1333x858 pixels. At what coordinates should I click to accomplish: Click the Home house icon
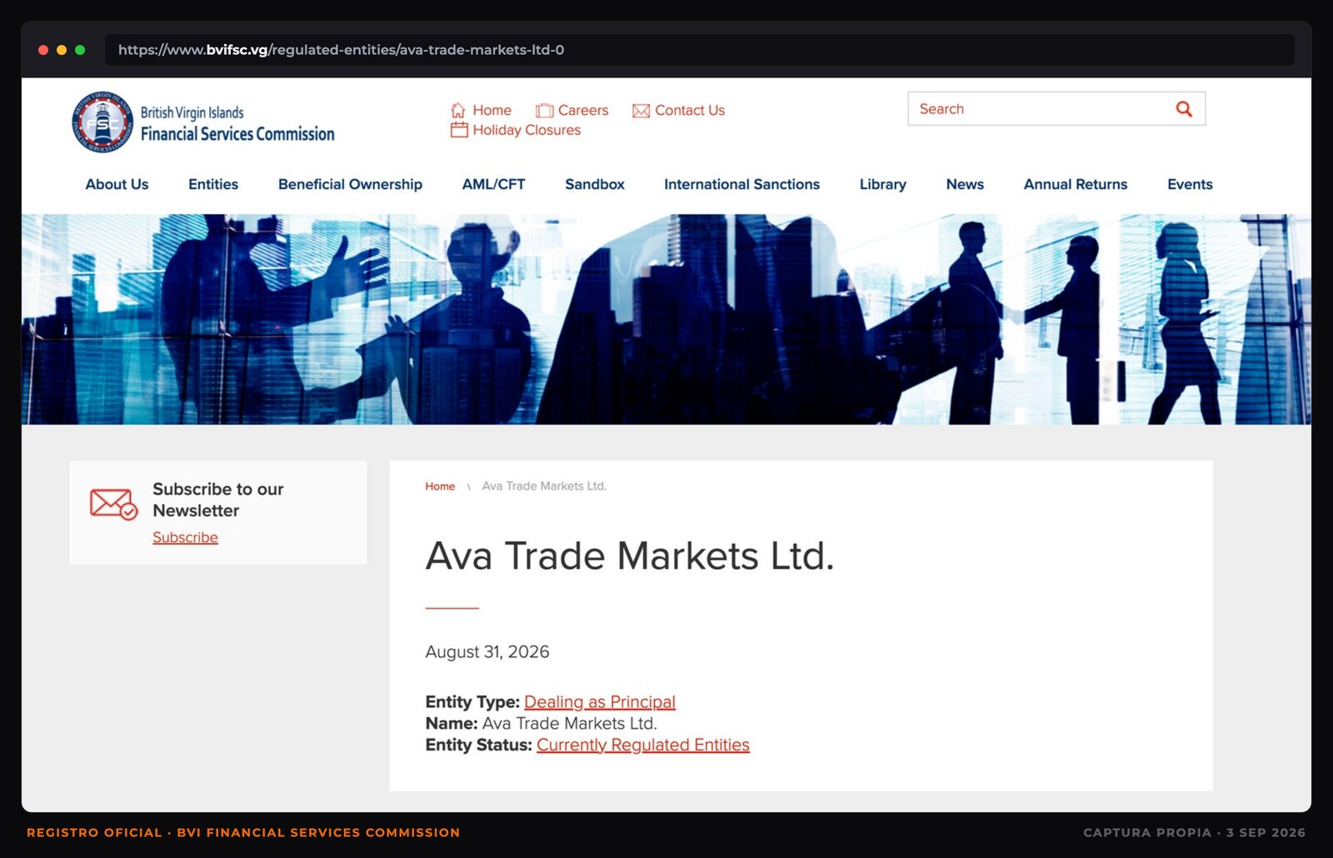[x=458, y=110]
